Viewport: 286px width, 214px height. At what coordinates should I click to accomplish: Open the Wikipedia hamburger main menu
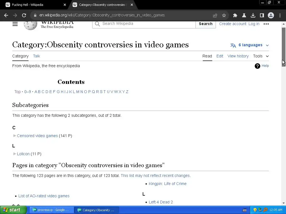15,24
